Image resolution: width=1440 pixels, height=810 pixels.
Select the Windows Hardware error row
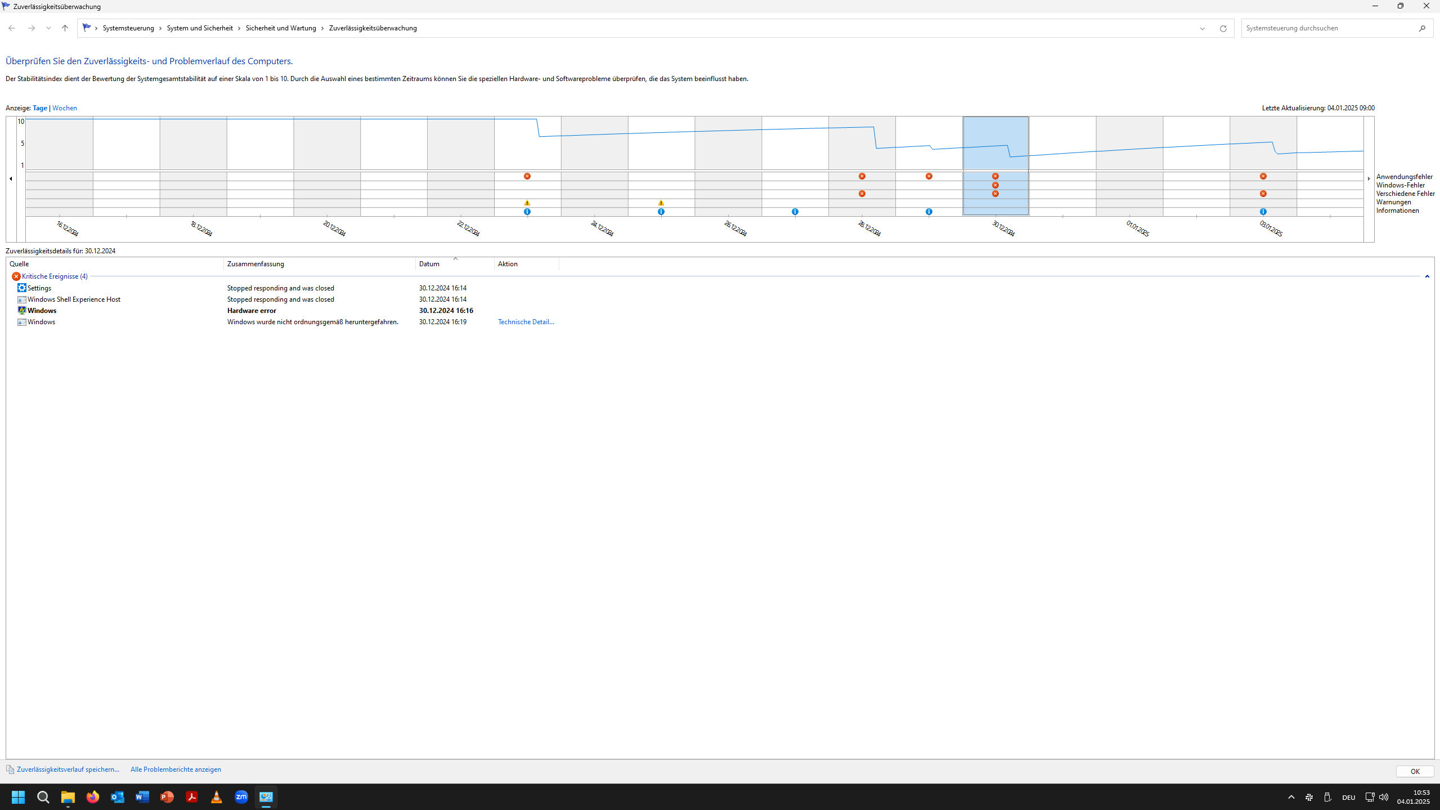252,311
